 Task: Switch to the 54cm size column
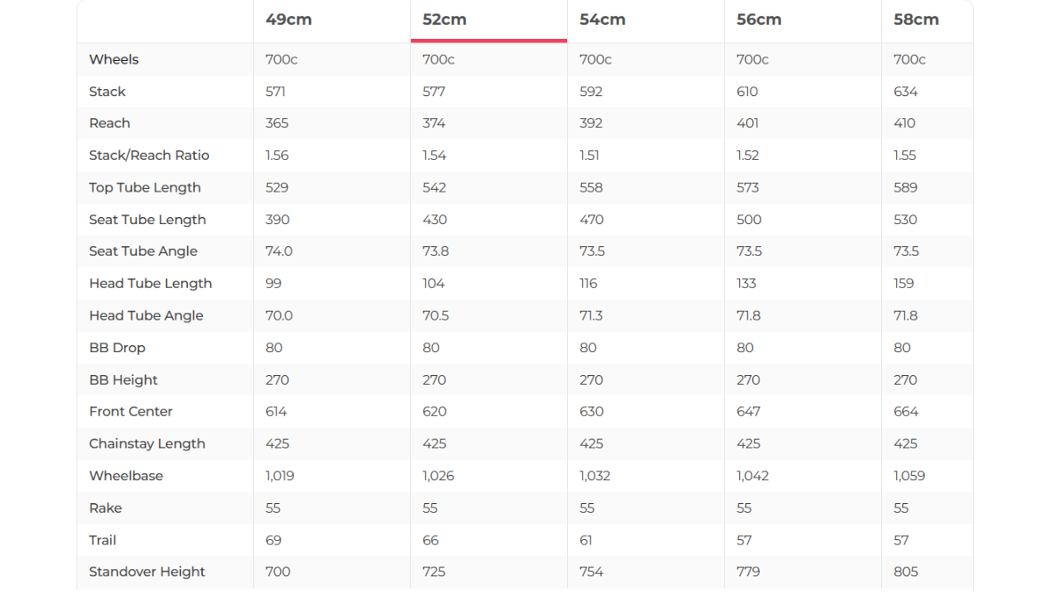[x=602, y=19]
